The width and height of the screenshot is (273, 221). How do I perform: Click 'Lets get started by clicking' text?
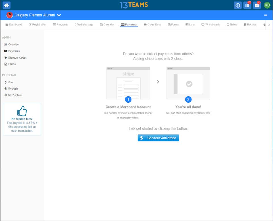point(158,128)
